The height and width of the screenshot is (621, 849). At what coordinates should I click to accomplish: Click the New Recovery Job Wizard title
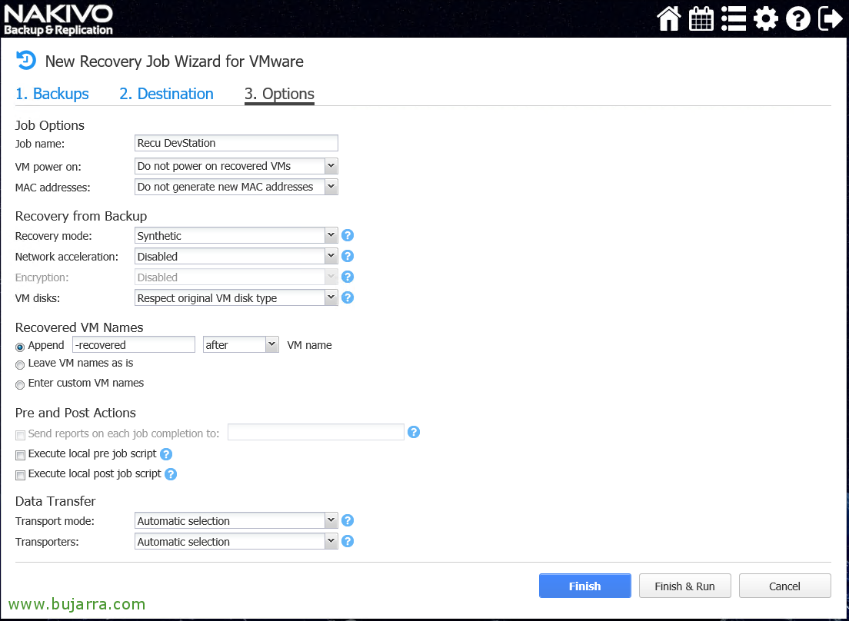pos(175,61)
